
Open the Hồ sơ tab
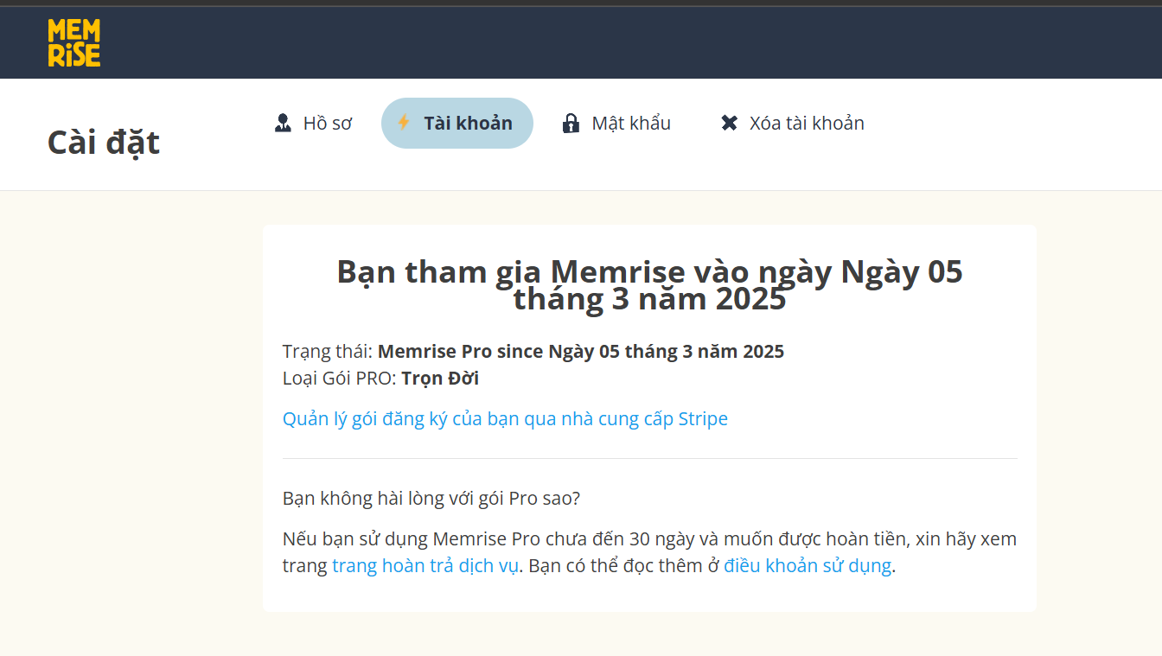313,124
